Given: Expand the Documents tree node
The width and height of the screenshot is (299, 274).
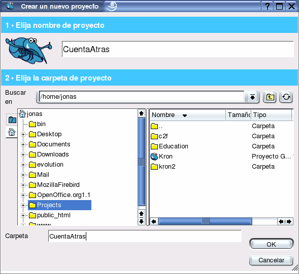Looking at the screenshot, I should [23, 145].
